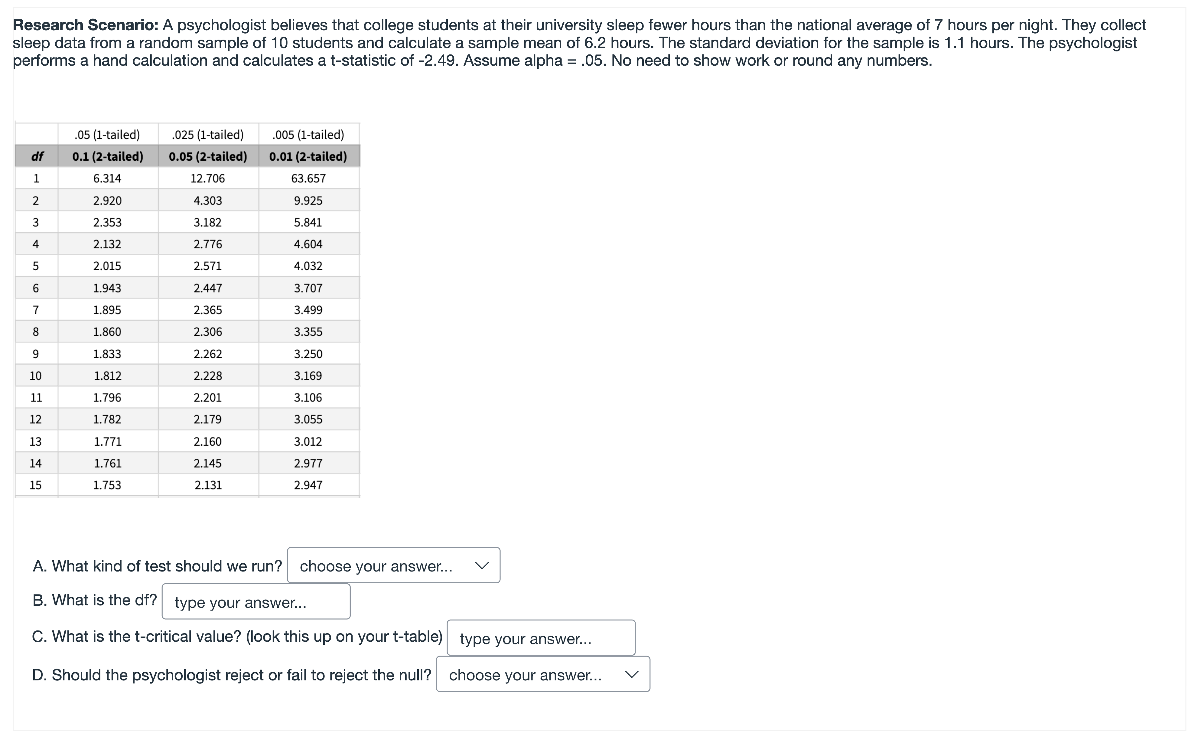
Task: Click the 12.706 cell in the first row
Action: pyautogui.click(x=207, y=178)
